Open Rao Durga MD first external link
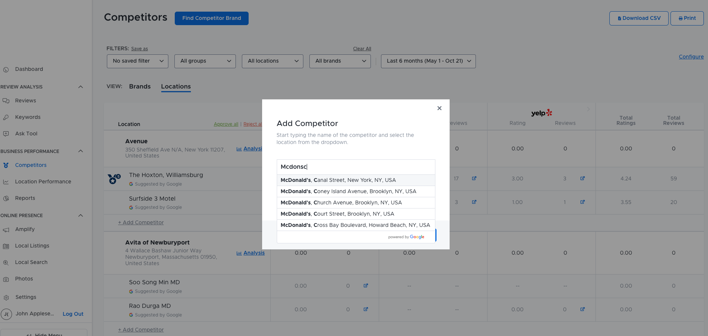 [366, 309]
